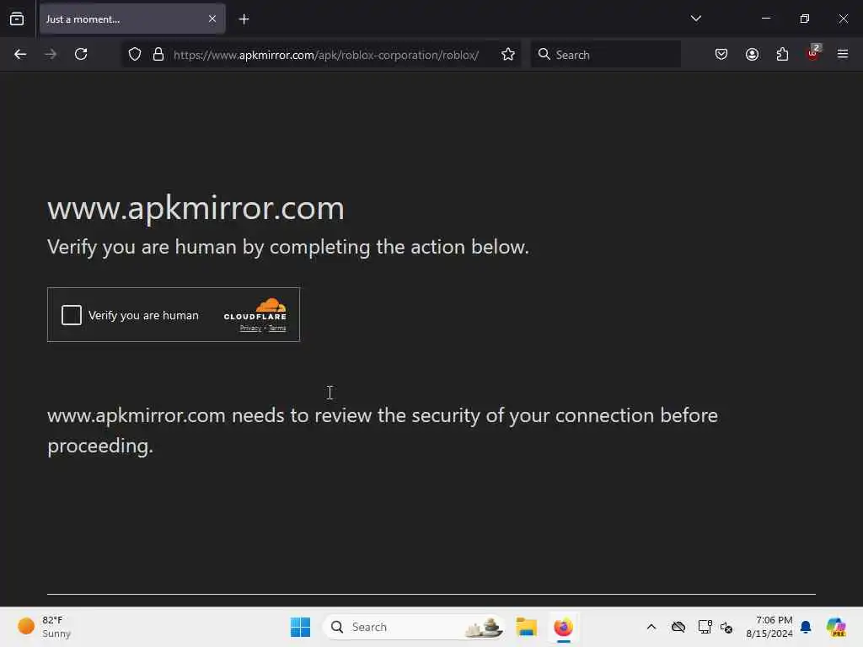This screenshot has height=647, width=863.
Task: Minimize the Firefox window
Action: click(x=765, y=19)
